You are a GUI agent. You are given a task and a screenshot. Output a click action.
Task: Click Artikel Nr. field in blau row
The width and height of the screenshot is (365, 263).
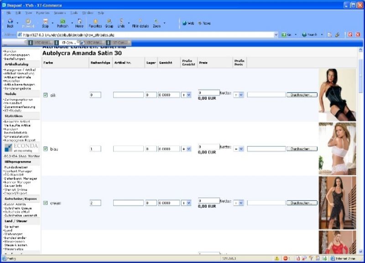click(128, 148)
